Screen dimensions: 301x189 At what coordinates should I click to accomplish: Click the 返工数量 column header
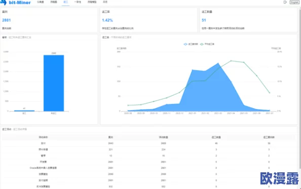pyautogui.click(x=216, y=137)
